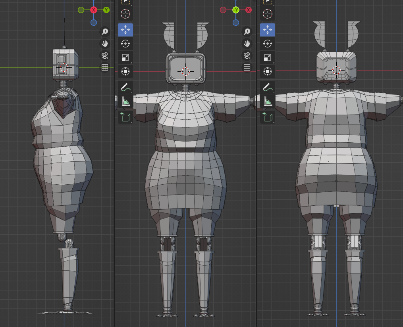
Task: Toggle camera view in the middle viewport
Action: 247,55
